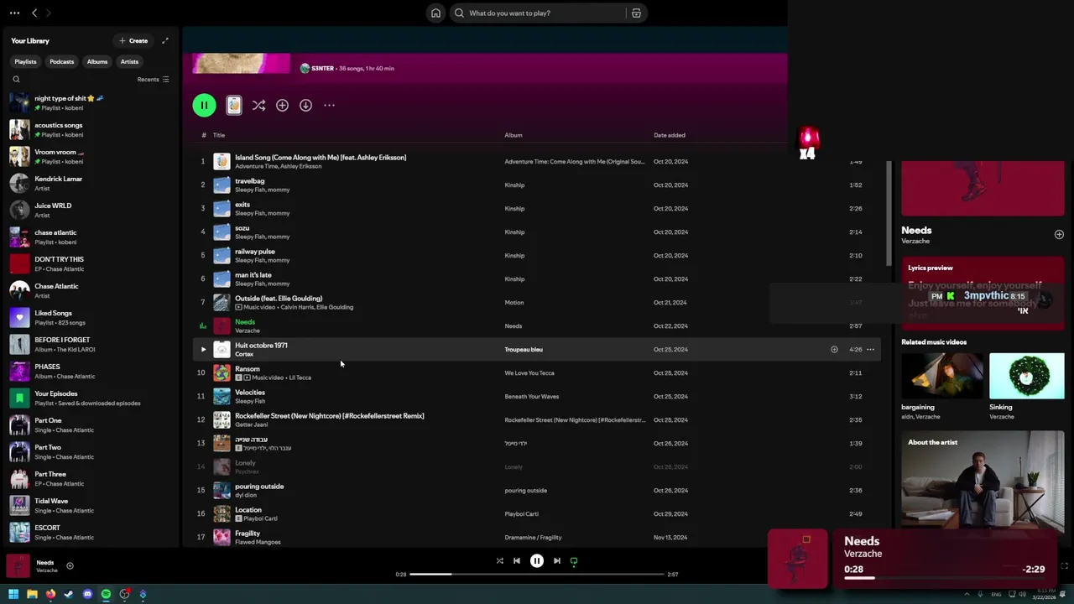Screen dimensions: 1074x604
Task: Sort tracks by Album column header
Action: click(514, 135)
